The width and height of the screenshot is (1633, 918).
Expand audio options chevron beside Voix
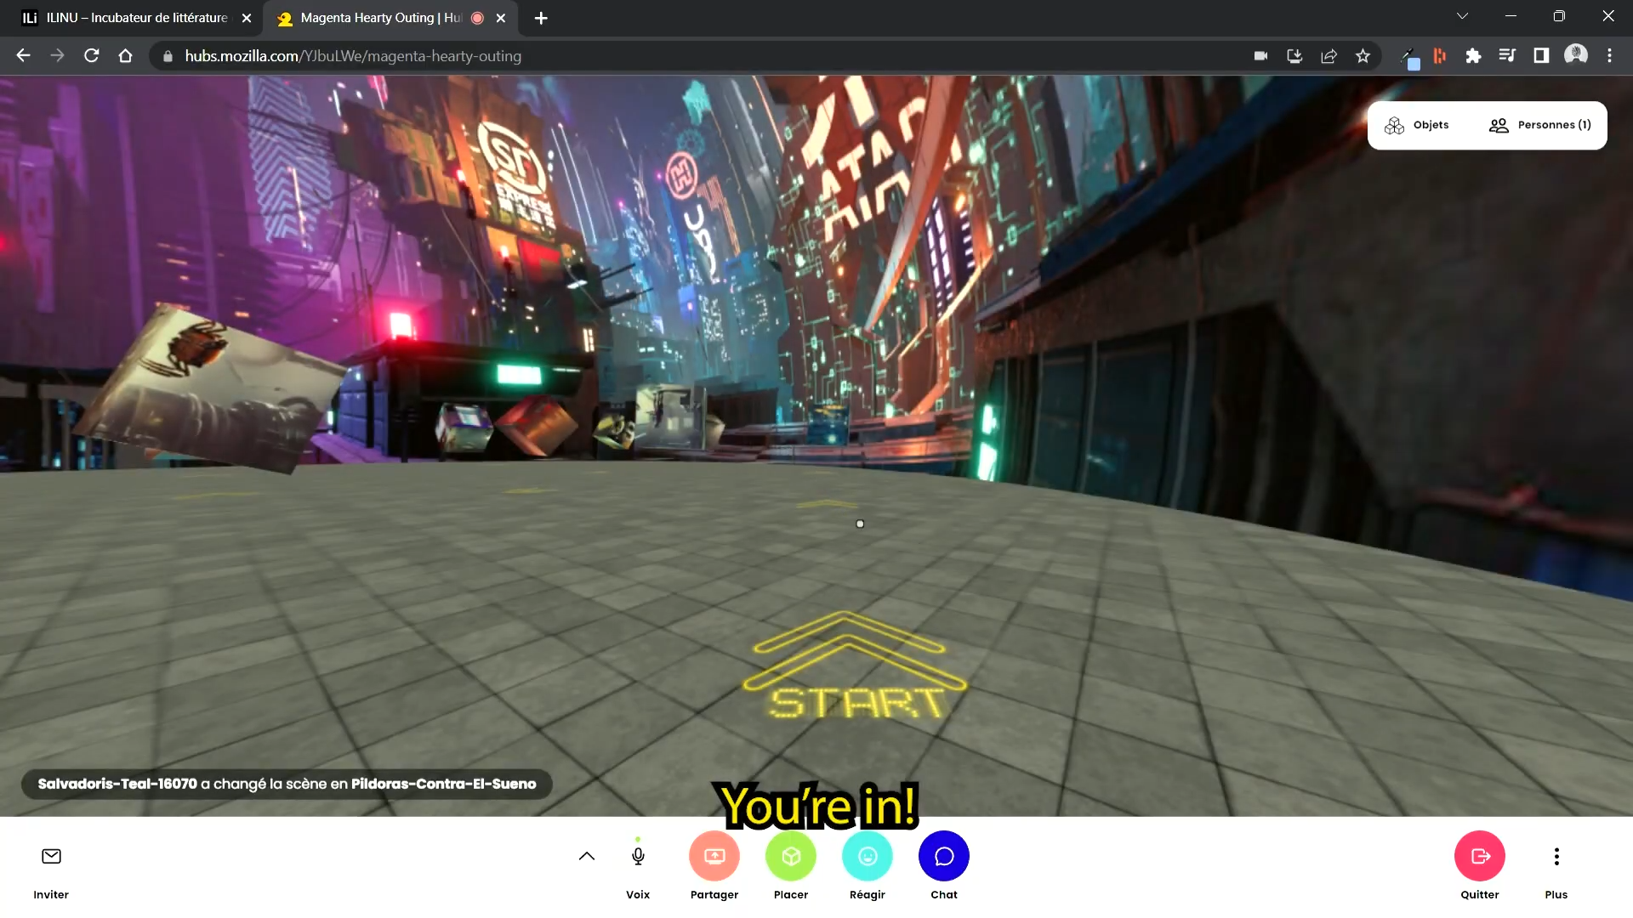click(x=587, y=856)
